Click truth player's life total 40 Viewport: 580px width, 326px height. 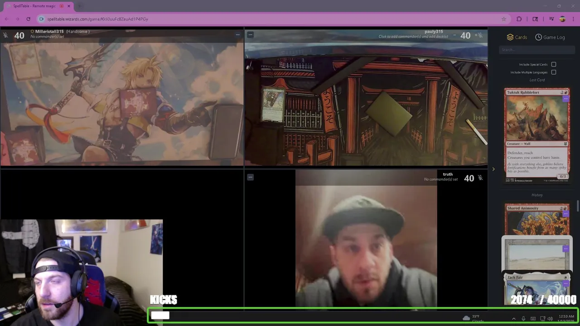pyautogui.click(x=469, y=178)
